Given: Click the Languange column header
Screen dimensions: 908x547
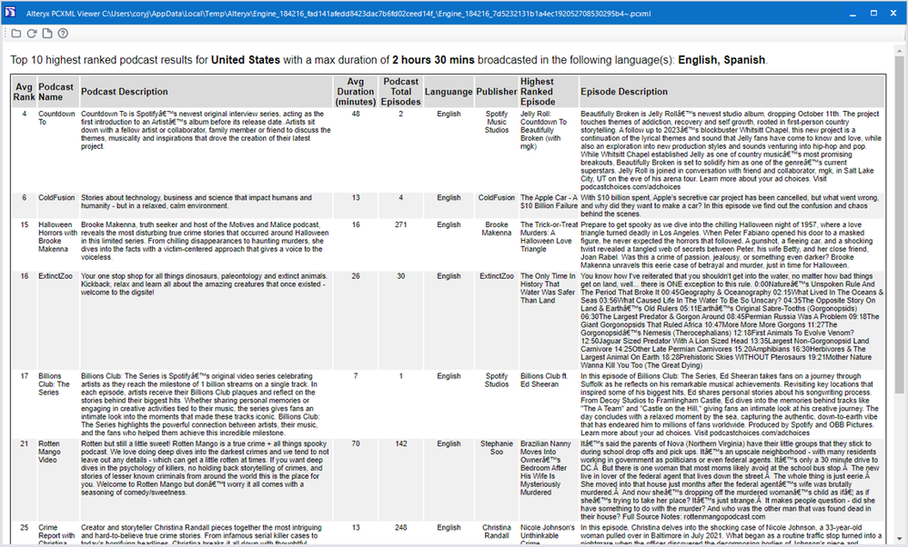Looking at the screenshot, I should (x=449, y=92).
